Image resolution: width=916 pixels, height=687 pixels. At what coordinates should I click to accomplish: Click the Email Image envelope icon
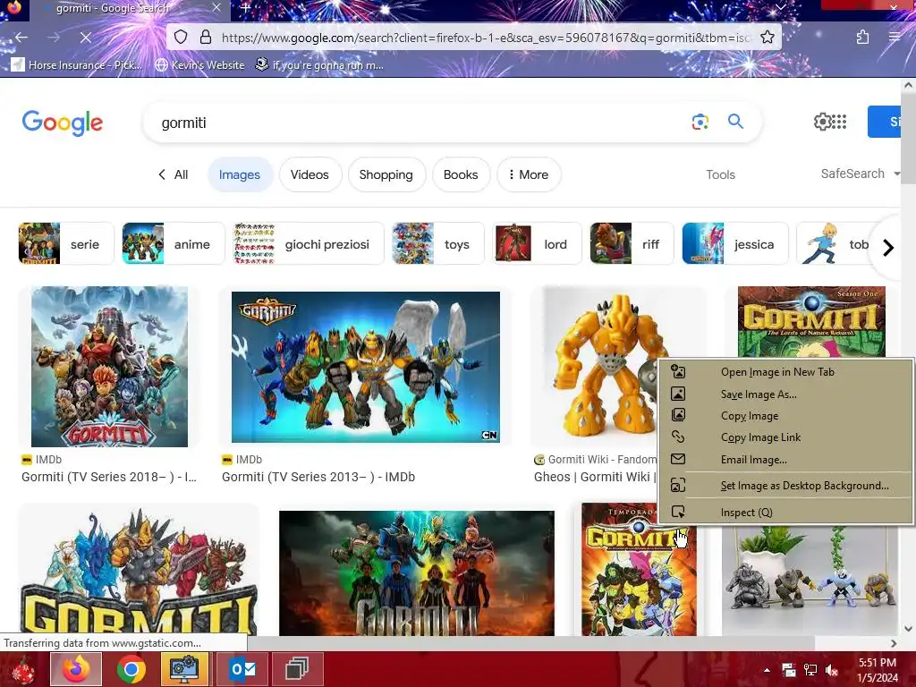pyautogui.click(x=678, y=459)
